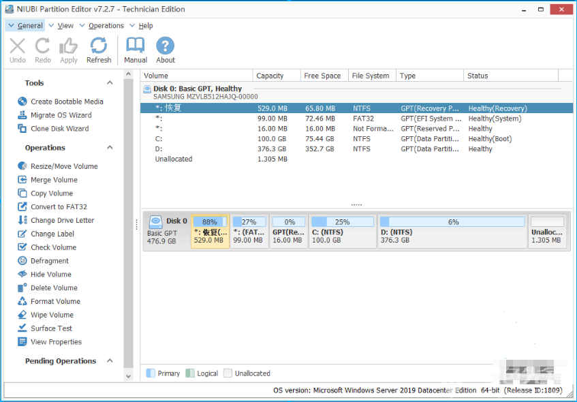This screenshot has width=577, height=402.
Task: Click the Clone Disk Wizard icon
Action: 22,129
